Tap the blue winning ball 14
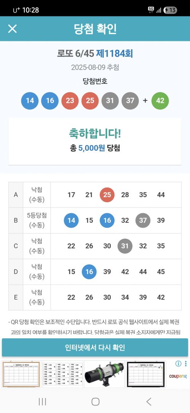This screenshot has width=190, height=413. tap(30, 101)
